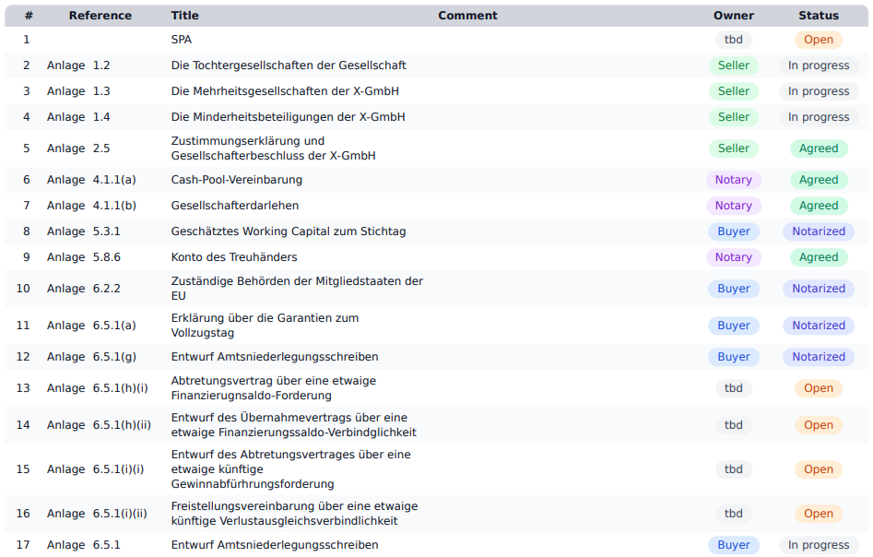The height and width of the screenshot is (557, 873).
Task: Click Agreed status for Anlage 2.5
Action: (x=818, y=148)
